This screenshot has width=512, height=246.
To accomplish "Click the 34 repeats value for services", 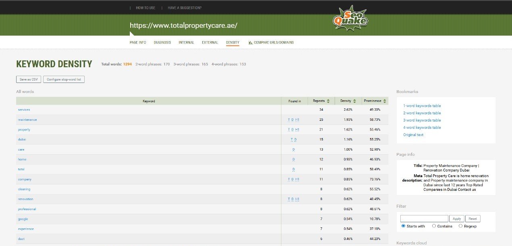I will 321,110.
